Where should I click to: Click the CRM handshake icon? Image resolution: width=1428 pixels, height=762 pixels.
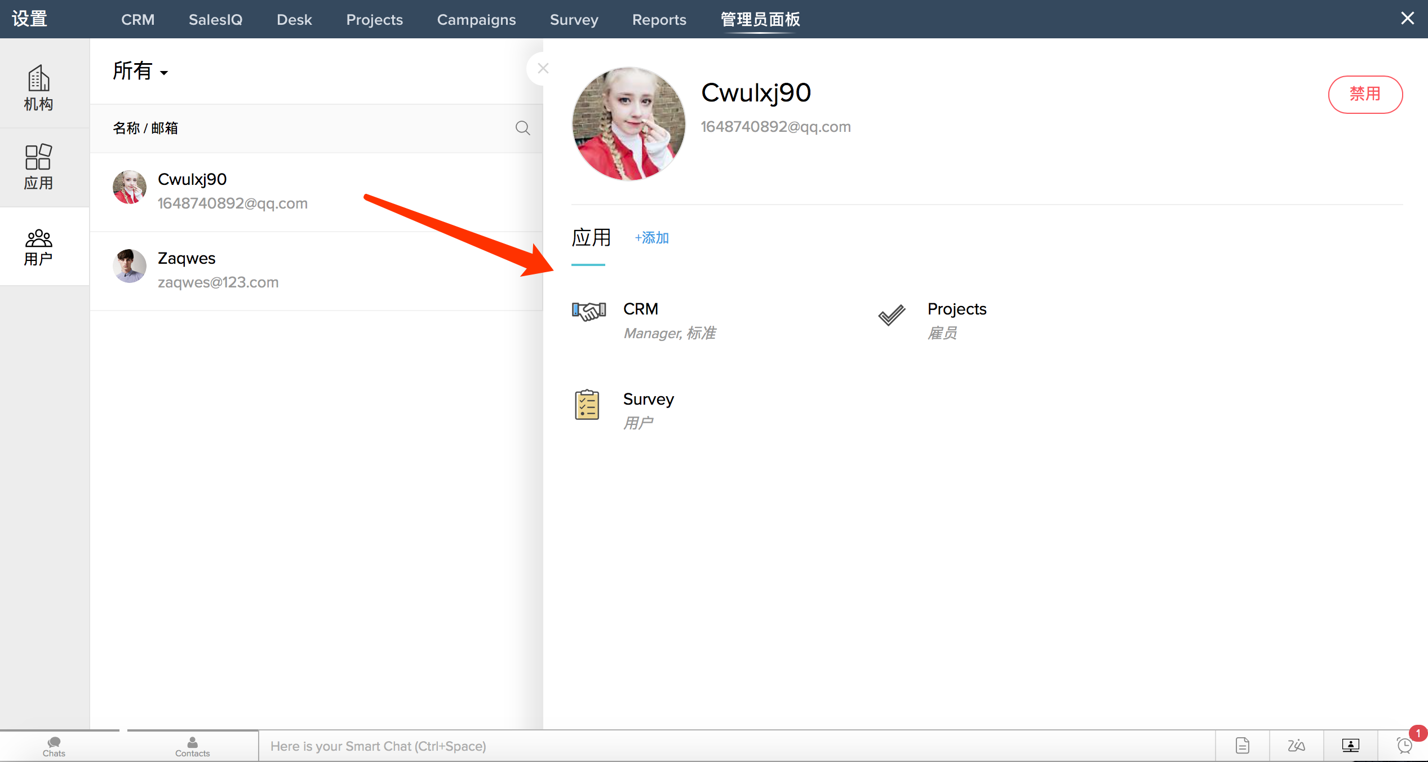coord(588,311)
